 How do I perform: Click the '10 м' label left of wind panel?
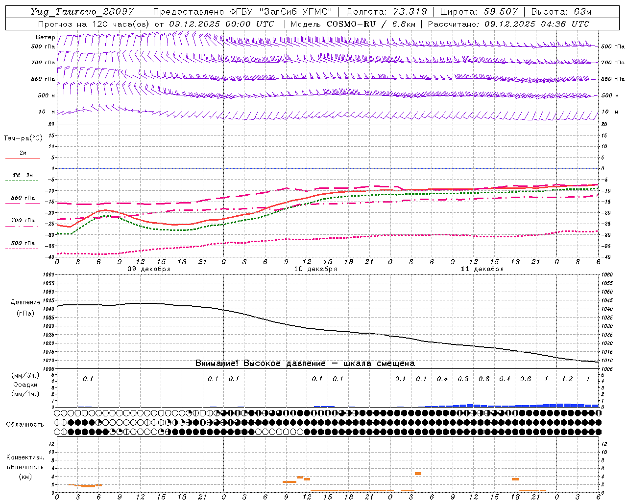click(x=47, y=112)
